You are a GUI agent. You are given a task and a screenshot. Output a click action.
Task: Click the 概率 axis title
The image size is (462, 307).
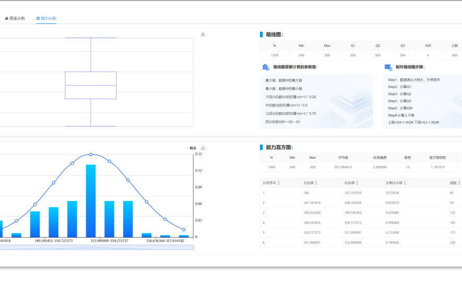tap(193, 148)
